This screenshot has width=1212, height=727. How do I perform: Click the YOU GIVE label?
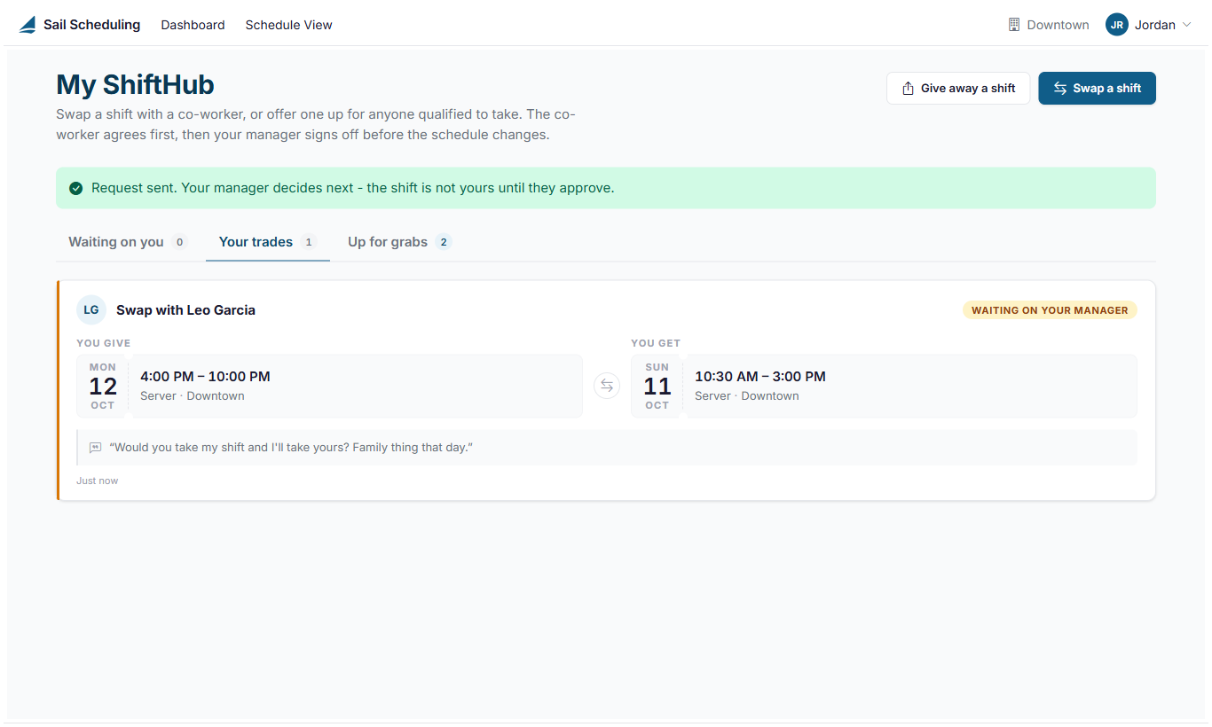(x=104, y=343)
